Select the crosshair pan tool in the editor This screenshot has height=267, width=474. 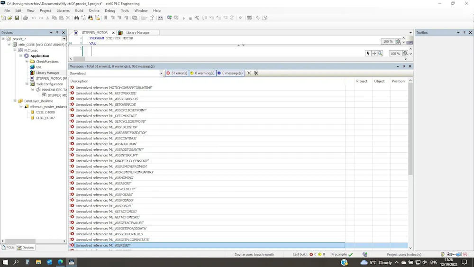click(x=374, y=53)
